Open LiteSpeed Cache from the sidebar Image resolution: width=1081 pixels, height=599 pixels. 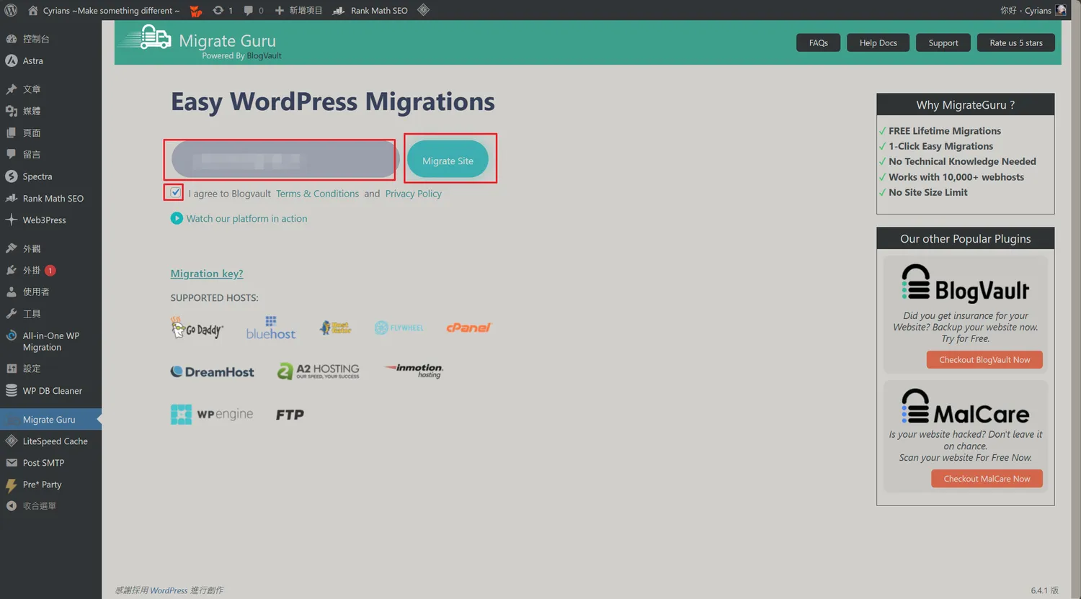pos(55,441)
